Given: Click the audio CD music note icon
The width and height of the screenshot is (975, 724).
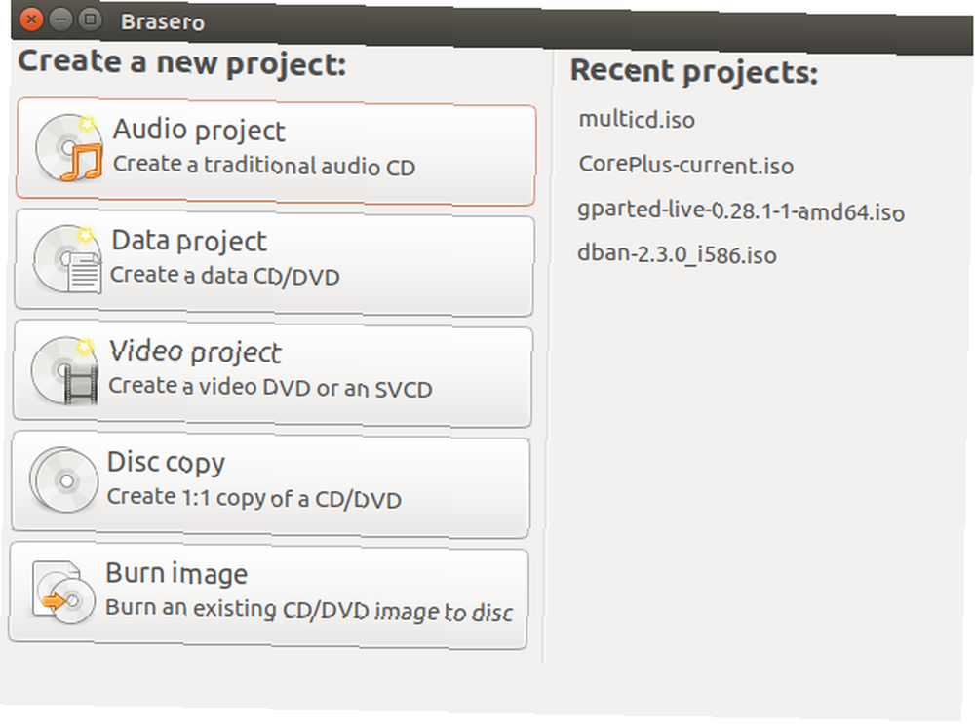Looking at the screenshot, I should (x=69, y=148).
